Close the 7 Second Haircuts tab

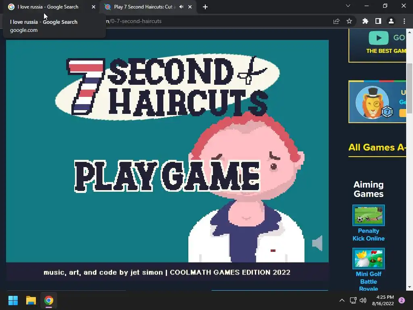click(x=190, y=7)
